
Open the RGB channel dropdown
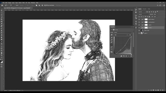point(120,35)
